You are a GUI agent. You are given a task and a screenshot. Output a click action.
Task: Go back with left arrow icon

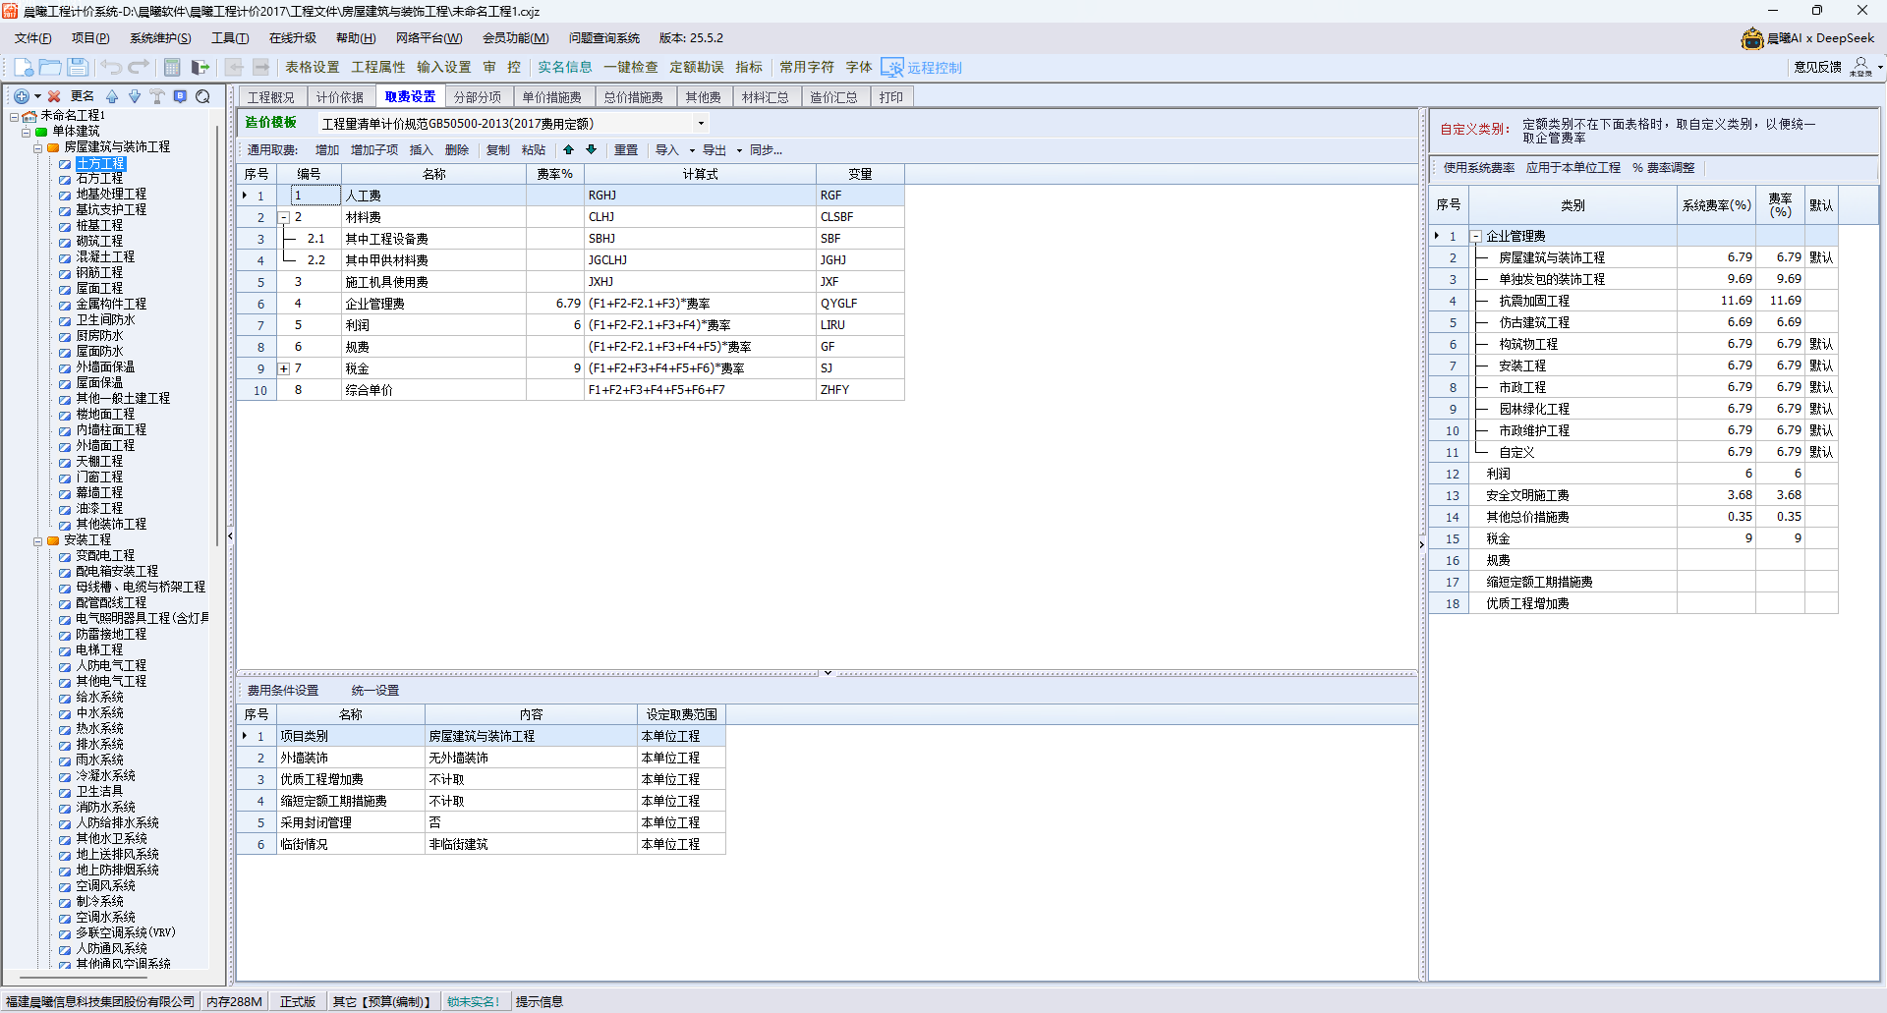pos(234,67)
